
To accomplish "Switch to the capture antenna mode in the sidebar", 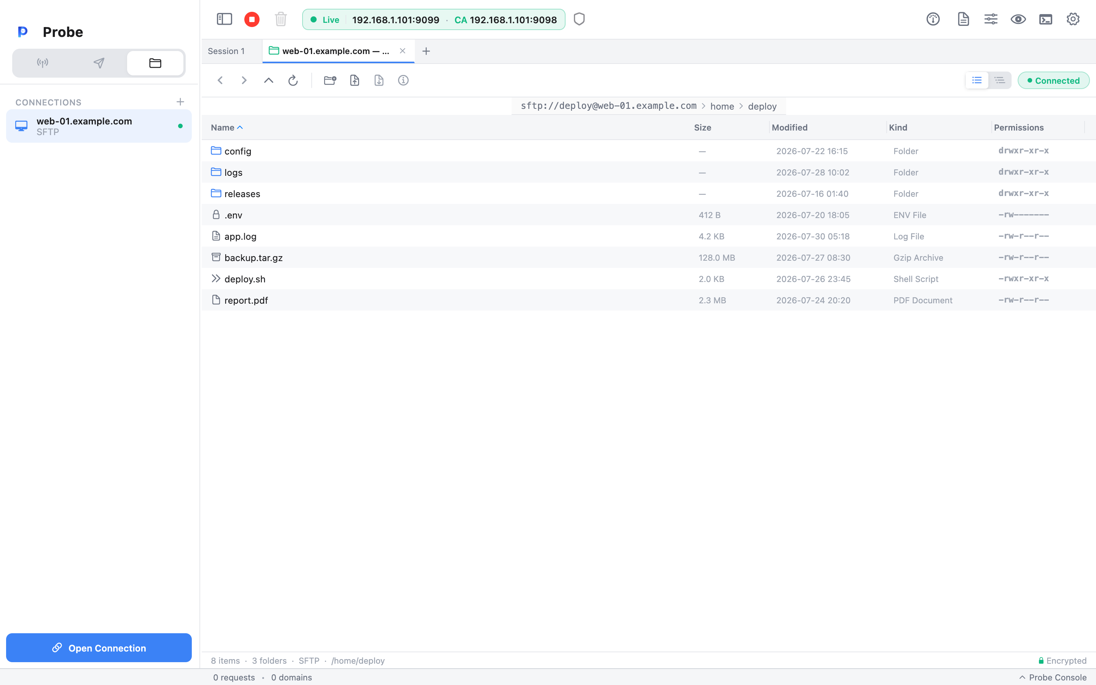I will coord(43,63).
